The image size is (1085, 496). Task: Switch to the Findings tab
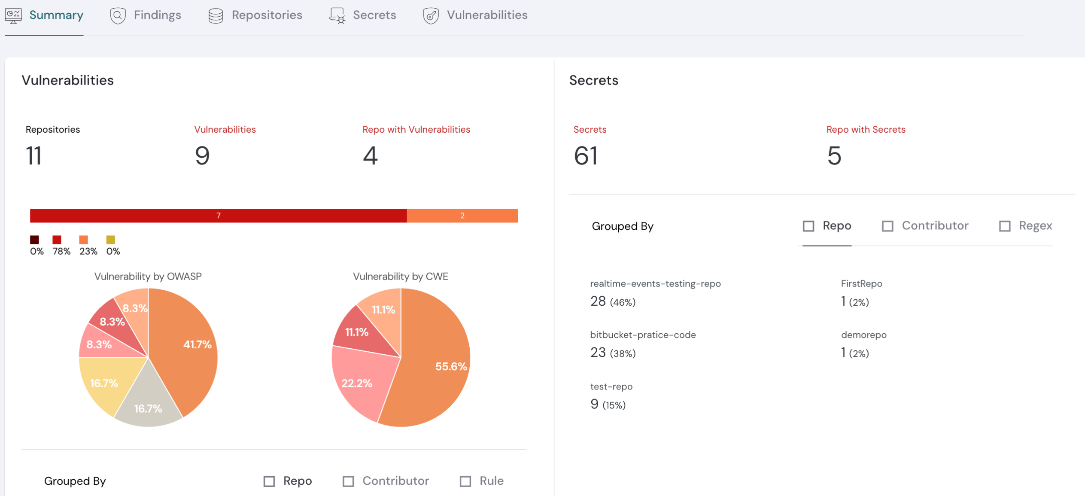pos(157,15)
